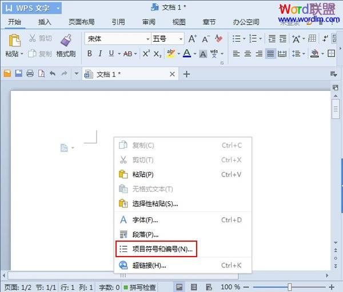Click the print icon in quick toolbar
The width and height of the screenshot is (343, 292).
pyautogui.click(x=30, y=74)
